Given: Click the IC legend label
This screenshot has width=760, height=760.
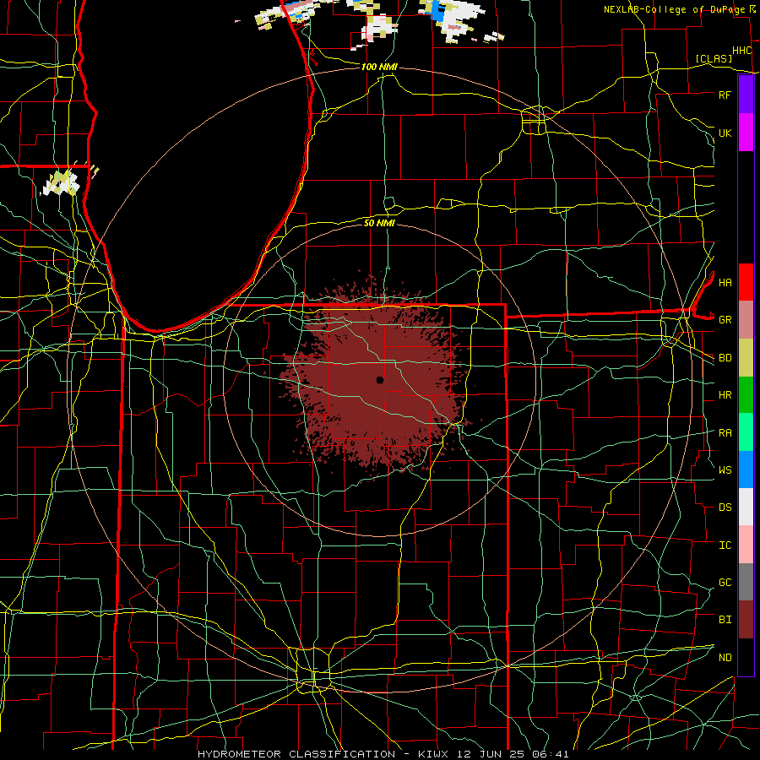Looking at the screenshot, I should [x=725, y=546].
